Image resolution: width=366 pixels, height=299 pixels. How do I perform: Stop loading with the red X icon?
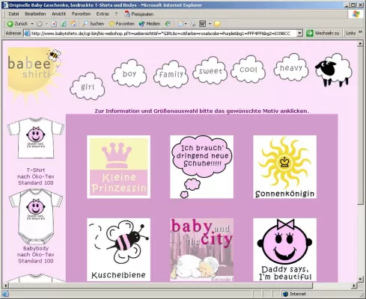pyautogui.click(x=54, y=24)
